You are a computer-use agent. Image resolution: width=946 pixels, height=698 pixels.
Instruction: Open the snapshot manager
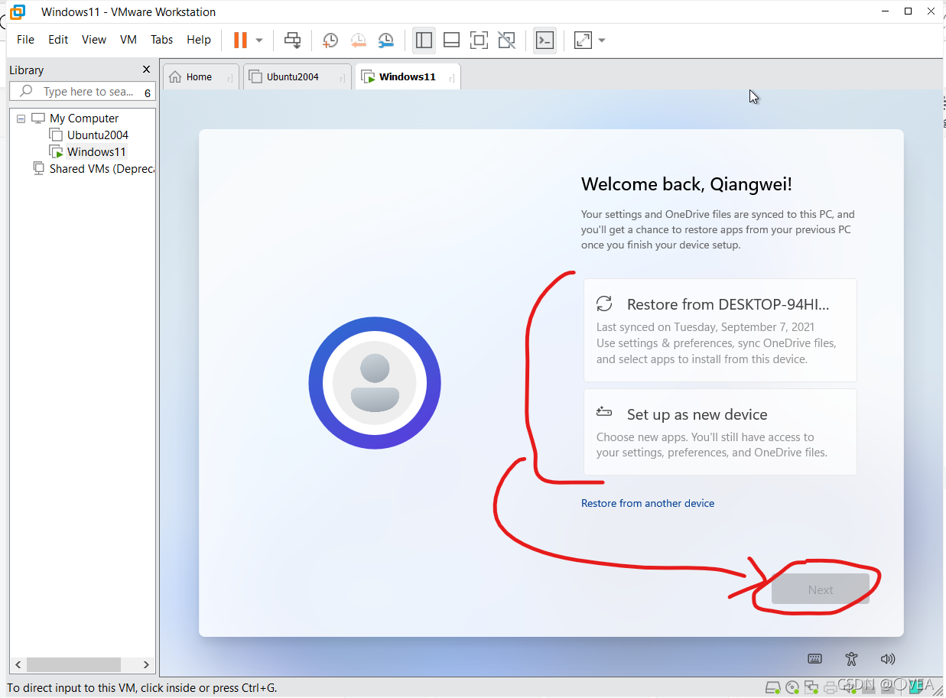(386, 40)
